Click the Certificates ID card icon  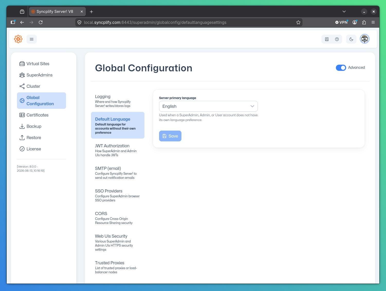(22, 115)
